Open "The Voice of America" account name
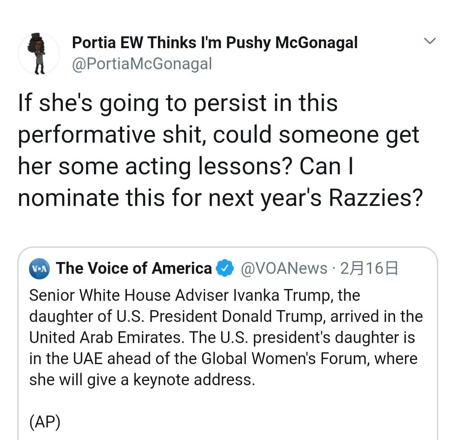This screenshot has width=455, height=440. [x=134, y=268]
